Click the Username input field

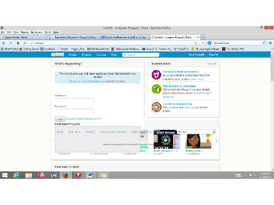(74, 101)
